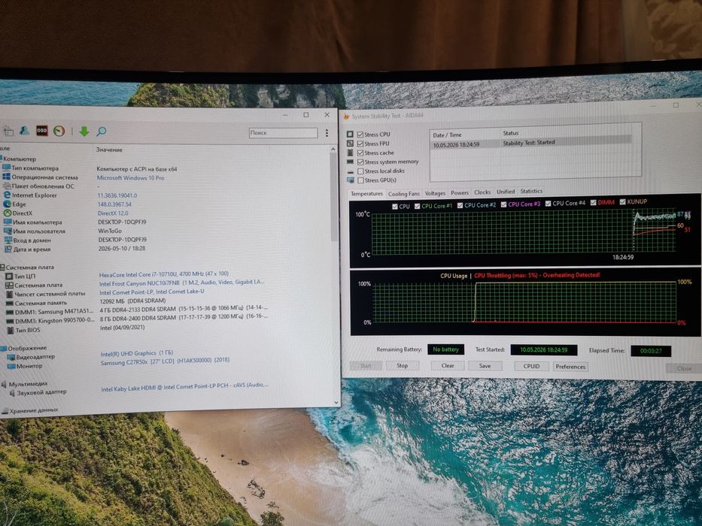The width and height of the screenshot is (702, 526).
Task: Select the Stability Test: Started log row
Action: coord(531,144)
